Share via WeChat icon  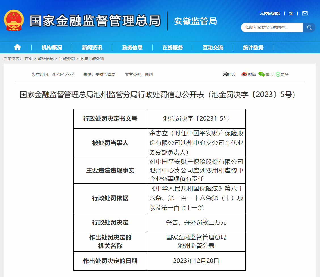tap(262, 74)
